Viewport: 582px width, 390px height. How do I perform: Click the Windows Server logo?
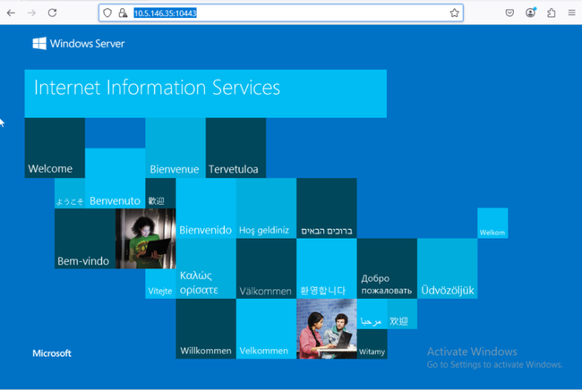pyautogui.click(x=78, y=43)
